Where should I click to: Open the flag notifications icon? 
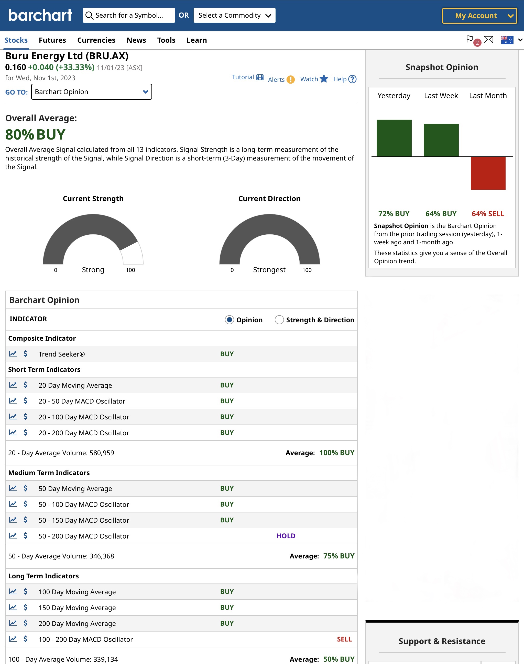coord(470,39)
